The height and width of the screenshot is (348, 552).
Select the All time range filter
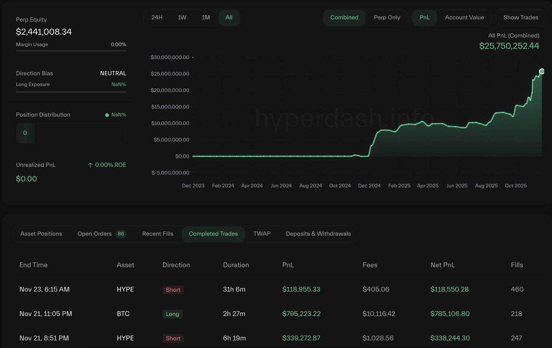pyautogui.click(x=229, y=17)
